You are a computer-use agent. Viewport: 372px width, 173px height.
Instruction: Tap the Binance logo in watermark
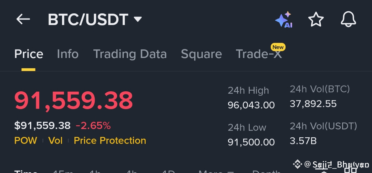click(x=298, y=164)
